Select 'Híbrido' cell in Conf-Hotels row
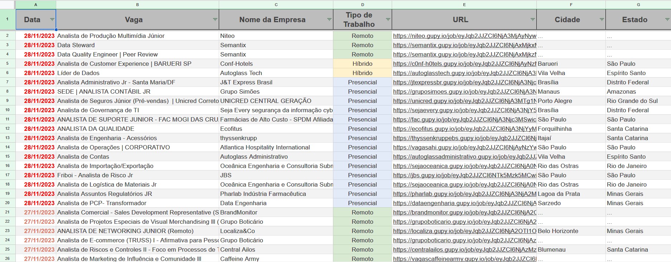The image size is (671, 262). [x=363, y=64]
